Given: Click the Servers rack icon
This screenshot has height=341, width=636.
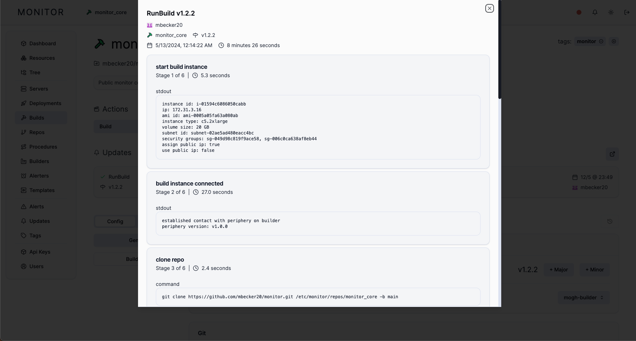Looking at the screenshot, I should tap(24, 89).
